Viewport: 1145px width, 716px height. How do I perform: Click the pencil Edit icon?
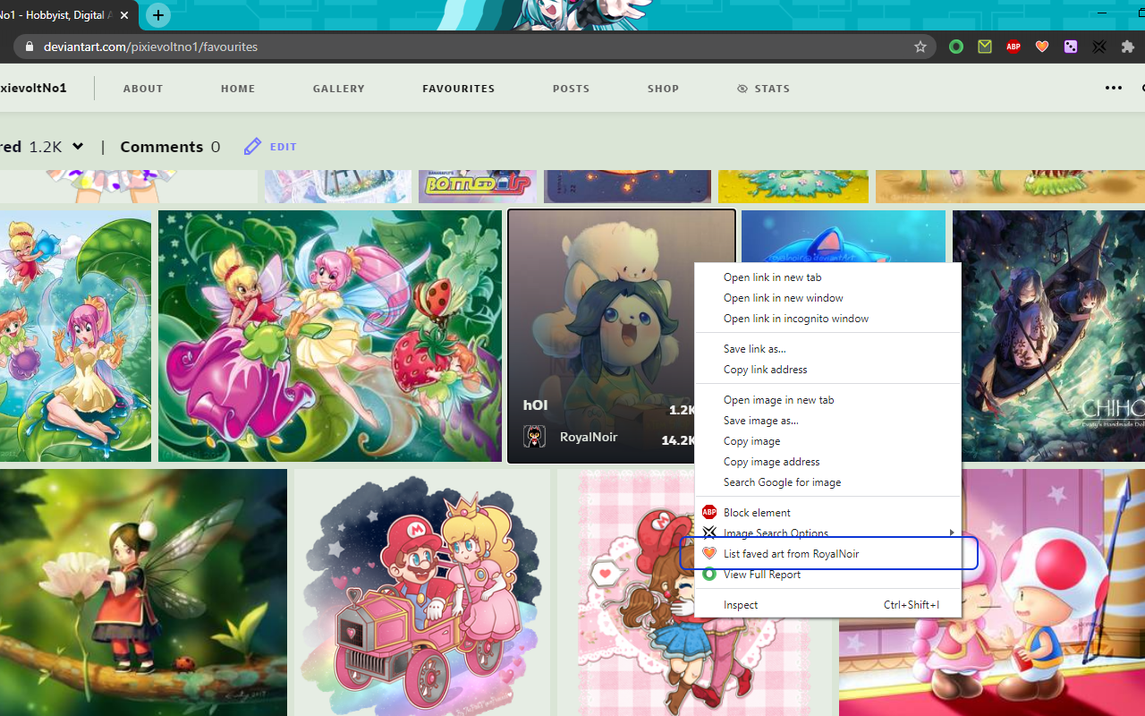pyautogui.click(x=253, y=147)
